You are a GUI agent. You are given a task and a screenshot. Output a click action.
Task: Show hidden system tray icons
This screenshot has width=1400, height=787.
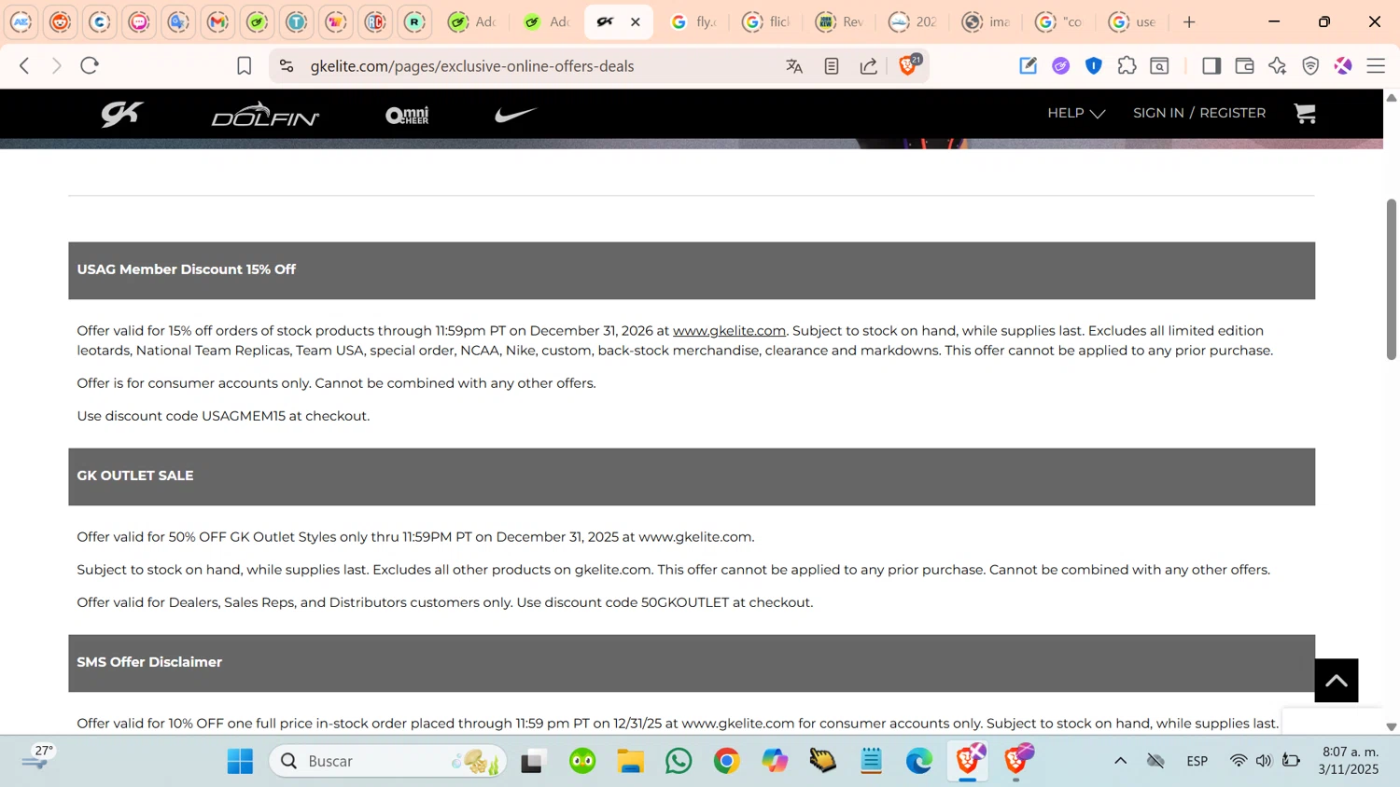[1120, 761]
